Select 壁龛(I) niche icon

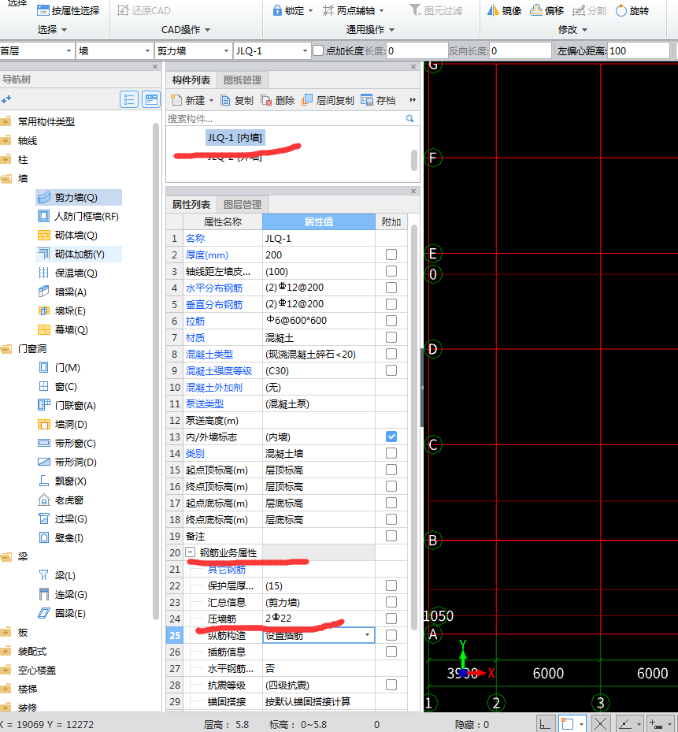tap(44, 538)
